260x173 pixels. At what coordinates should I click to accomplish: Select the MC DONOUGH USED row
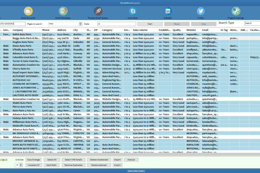[x=130, y=133]
